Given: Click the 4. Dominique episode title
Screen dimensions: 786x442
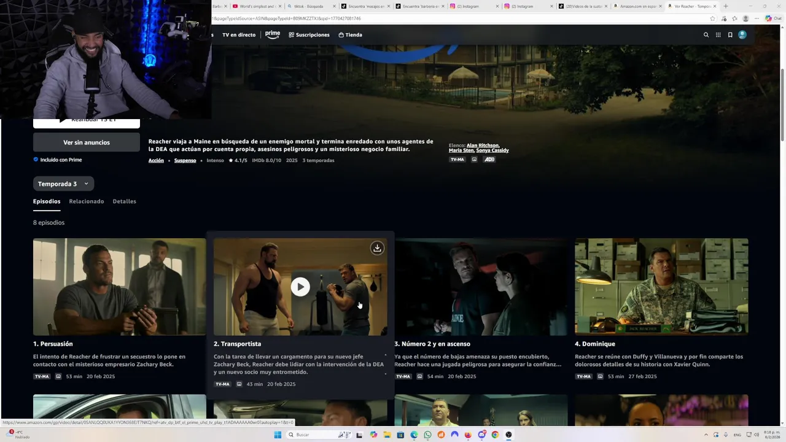Looking at the screenshot, I should click(x=595, y=344).
